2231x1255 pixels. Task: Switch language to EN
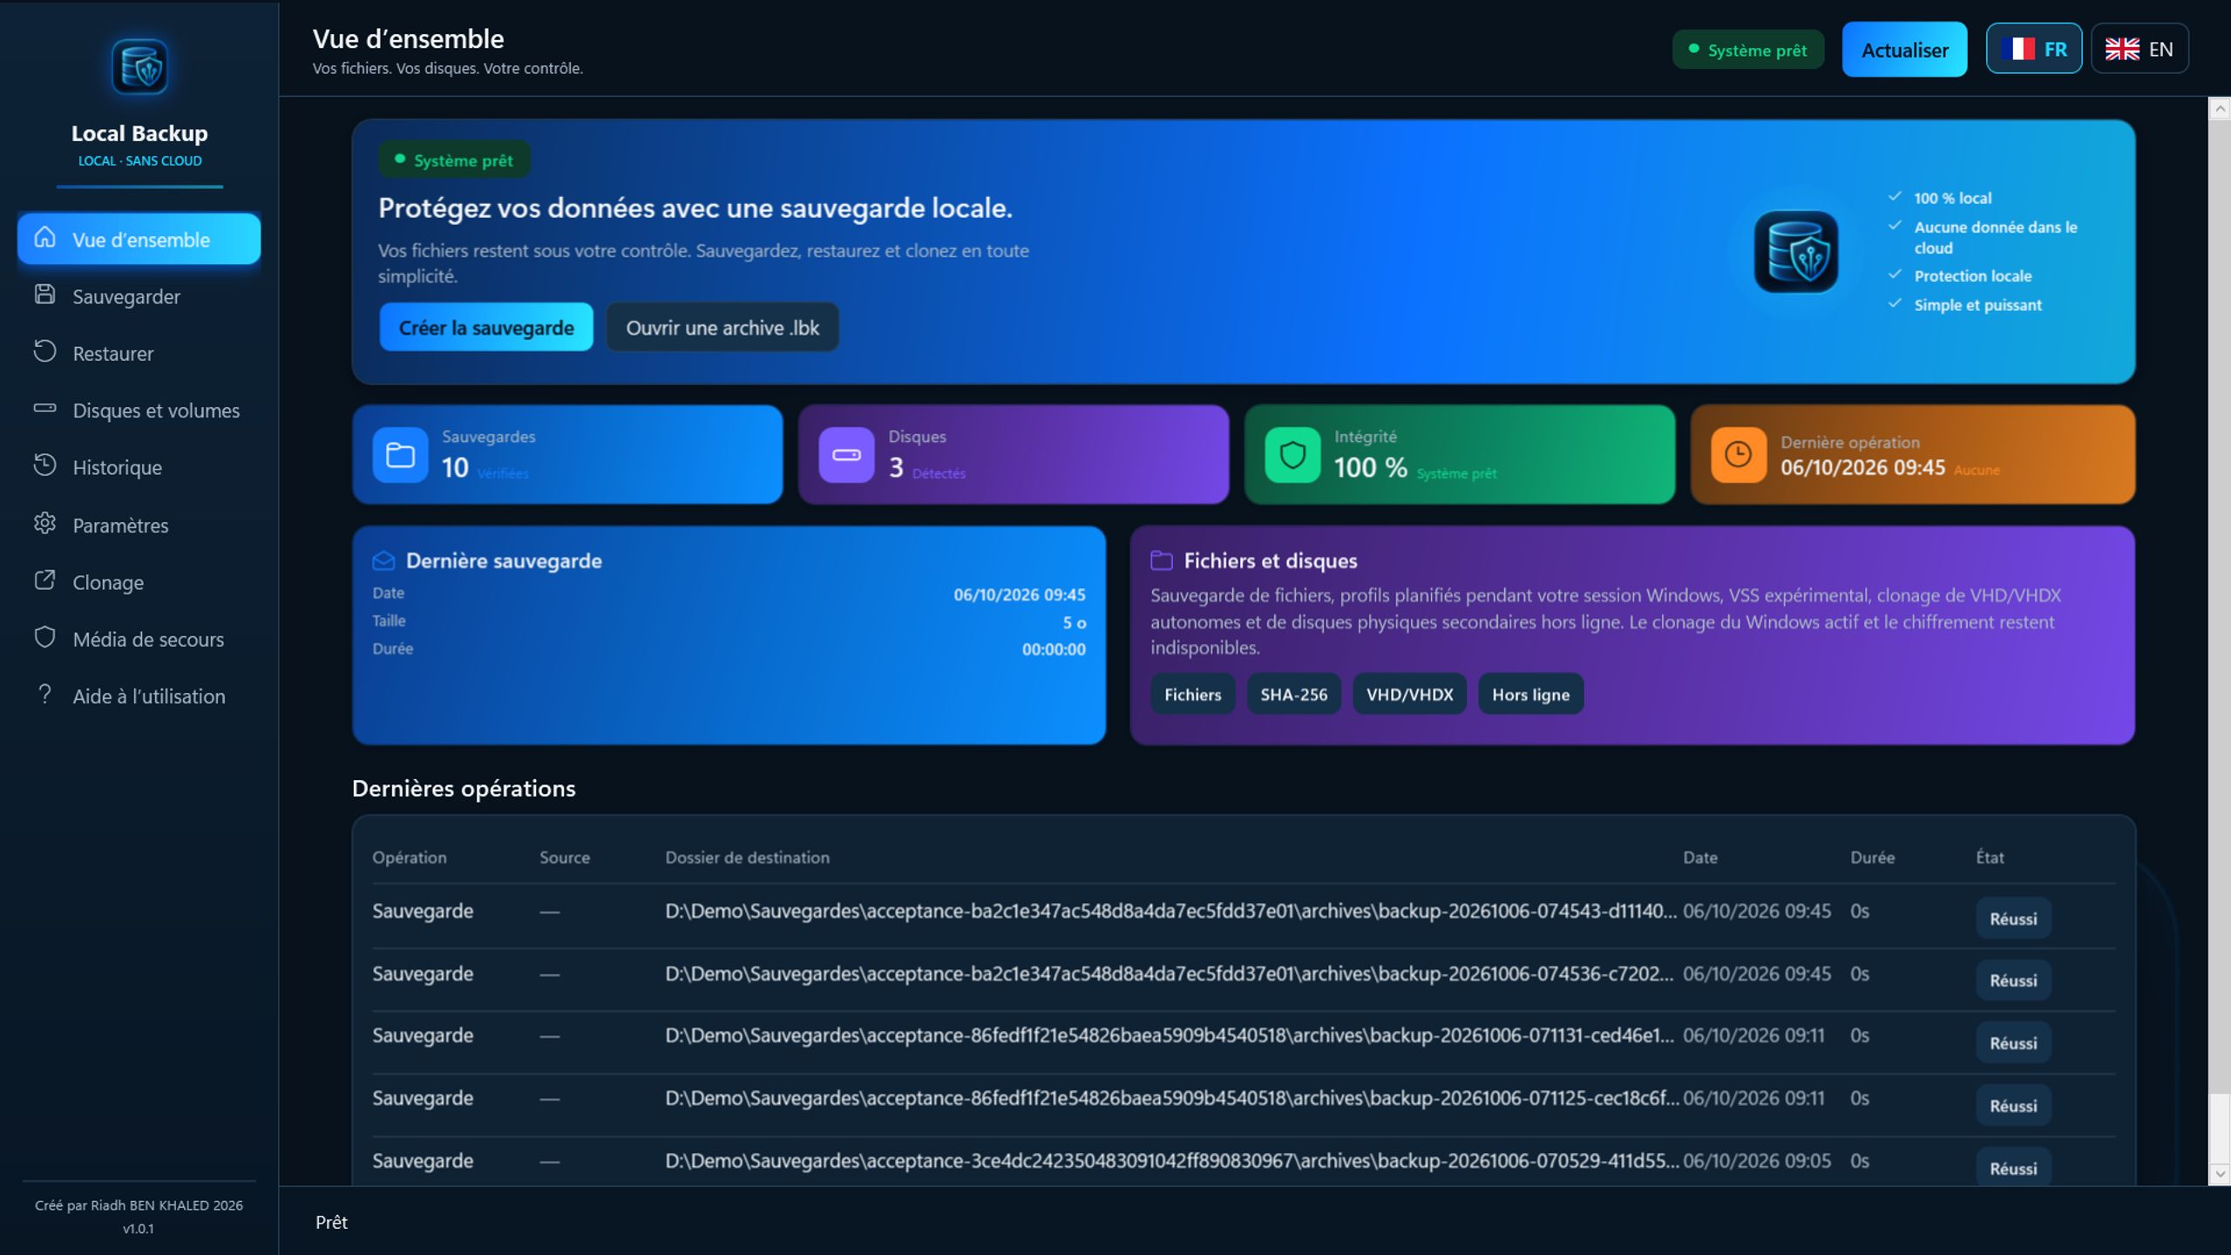pos(2139,49)
